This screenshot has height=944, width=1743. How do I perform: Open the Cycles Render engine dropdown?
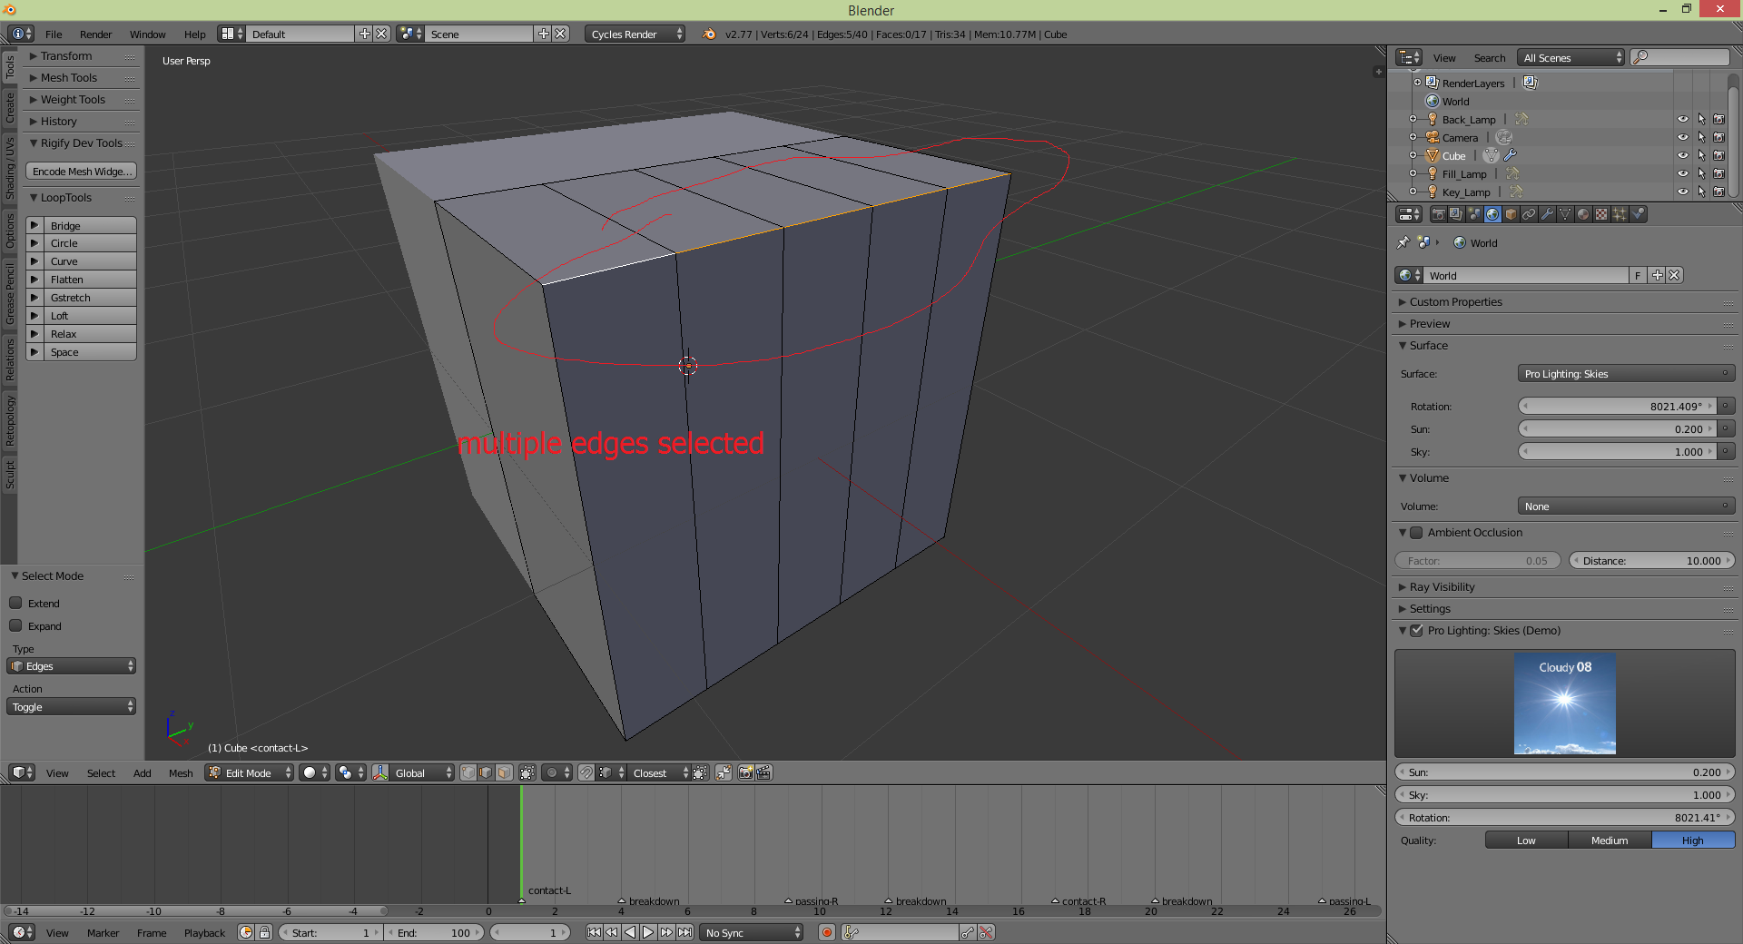click(x=635, y=34)
